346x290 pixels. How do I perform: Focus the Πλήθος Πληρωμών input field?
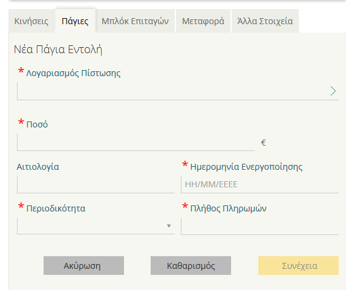coord(259,226)
